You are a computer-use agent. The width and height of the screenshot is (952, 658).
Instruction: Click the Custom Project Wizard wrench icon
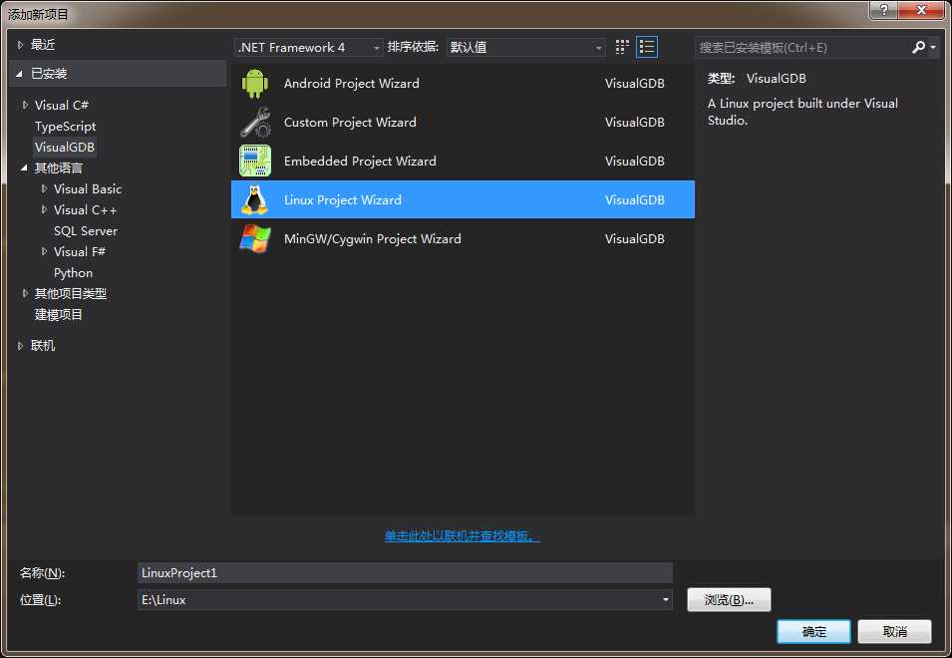(255, 122)
